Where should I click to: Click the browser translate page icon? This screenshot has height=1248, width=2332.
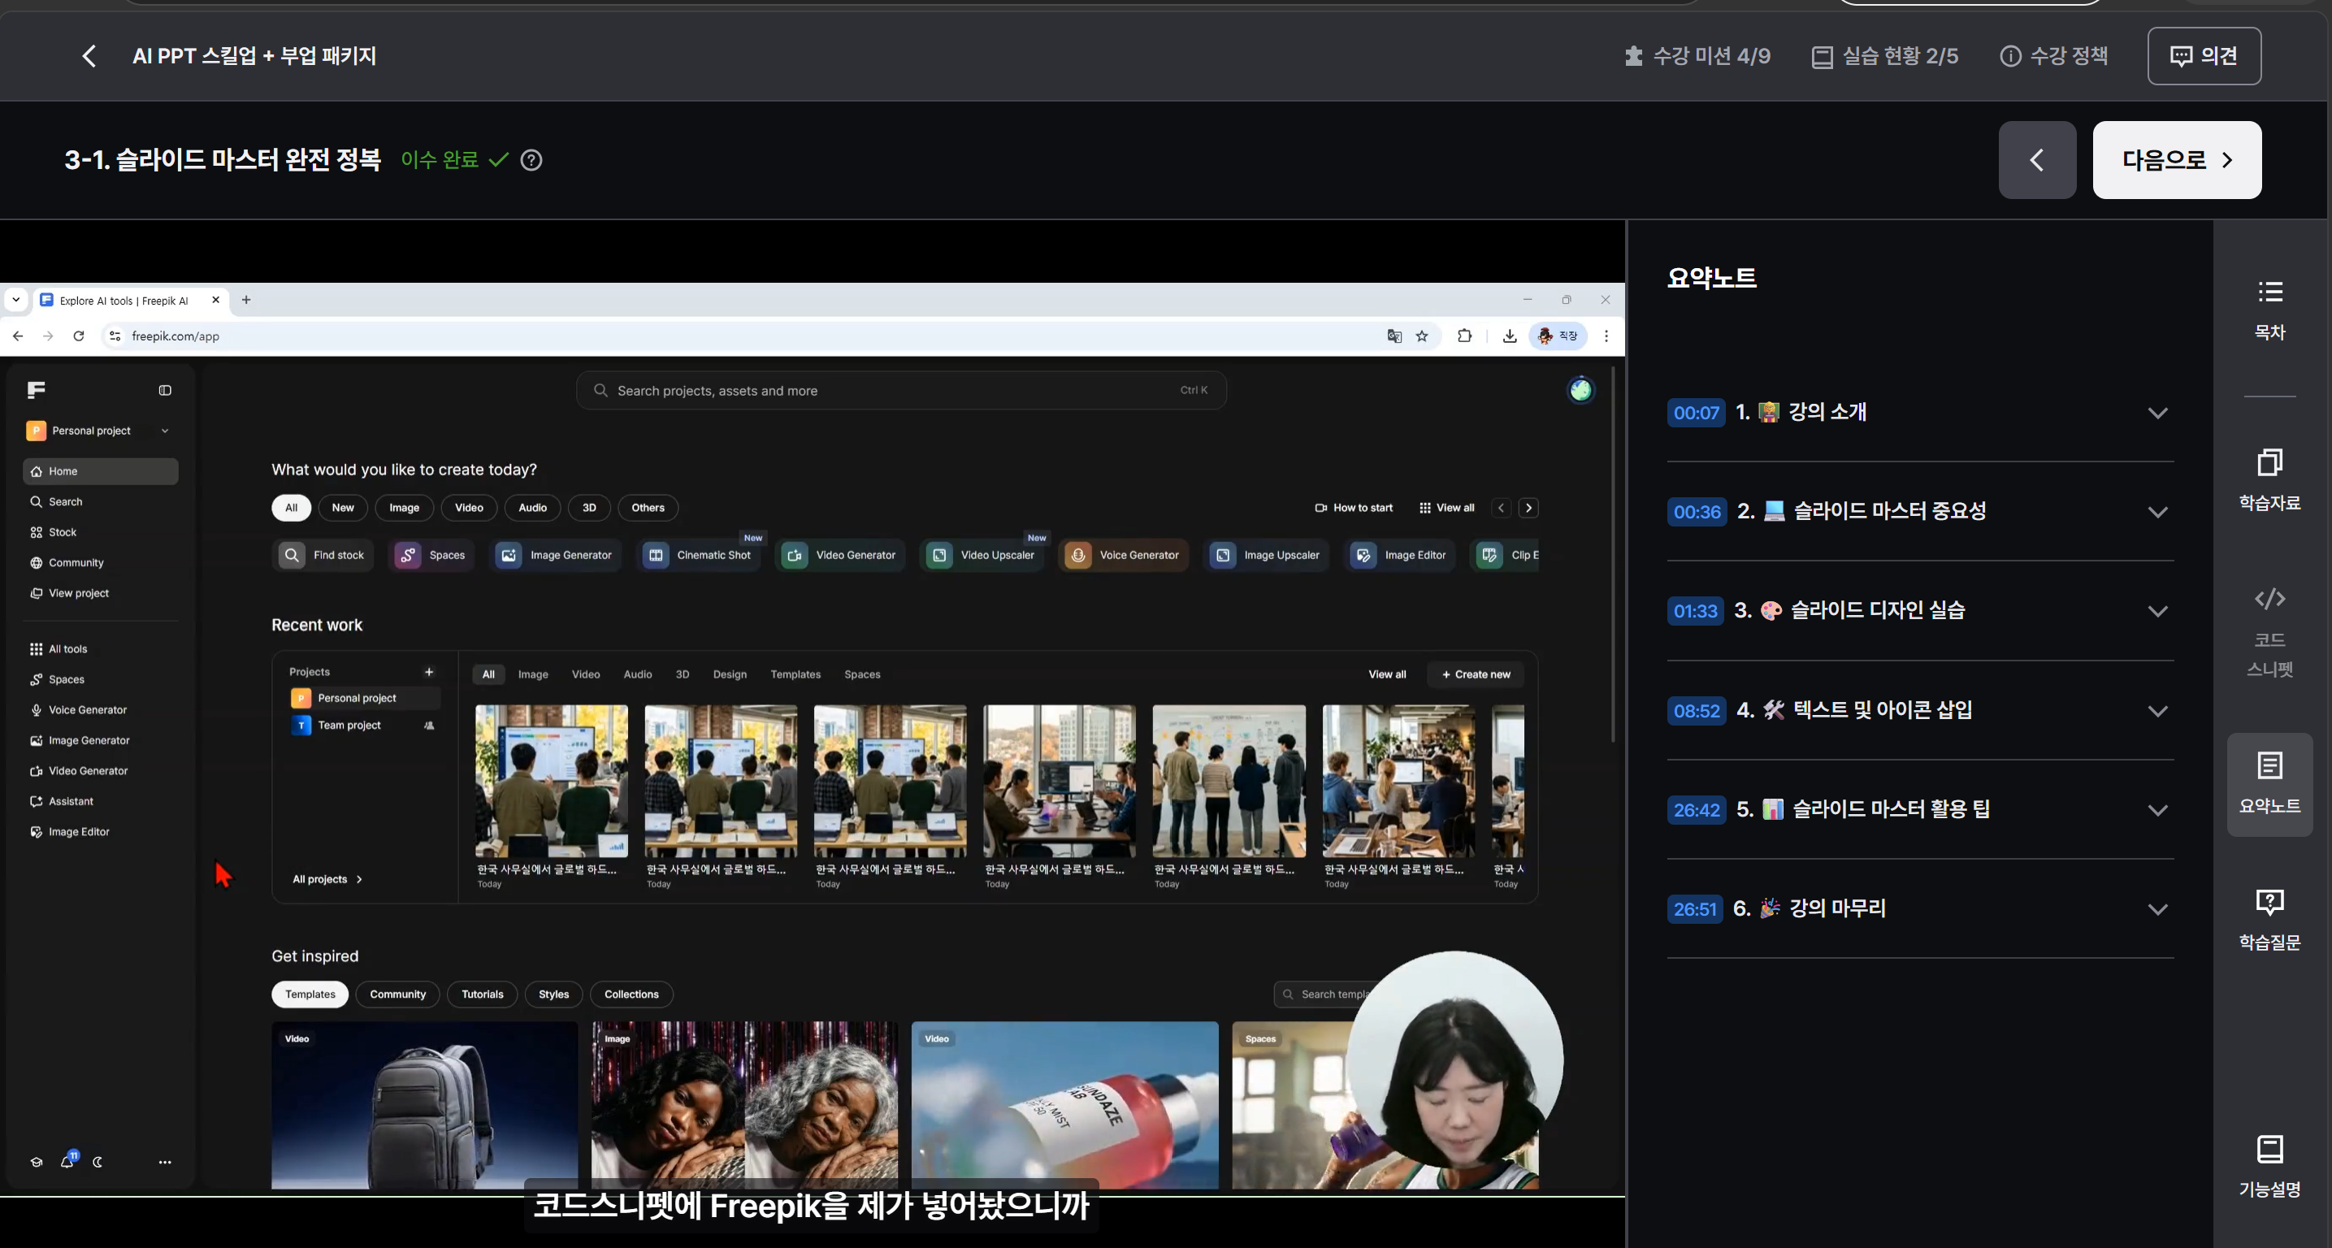click(1394, 336)
